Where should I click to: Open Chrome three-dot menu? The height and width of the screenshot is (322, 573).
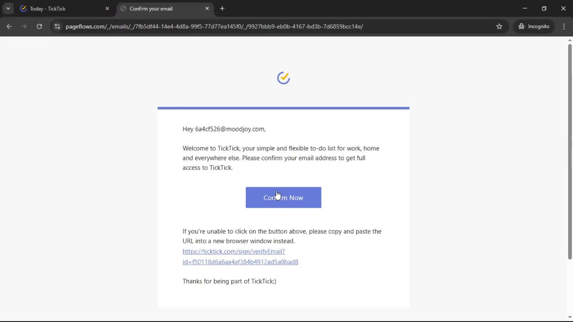[564, 26]
